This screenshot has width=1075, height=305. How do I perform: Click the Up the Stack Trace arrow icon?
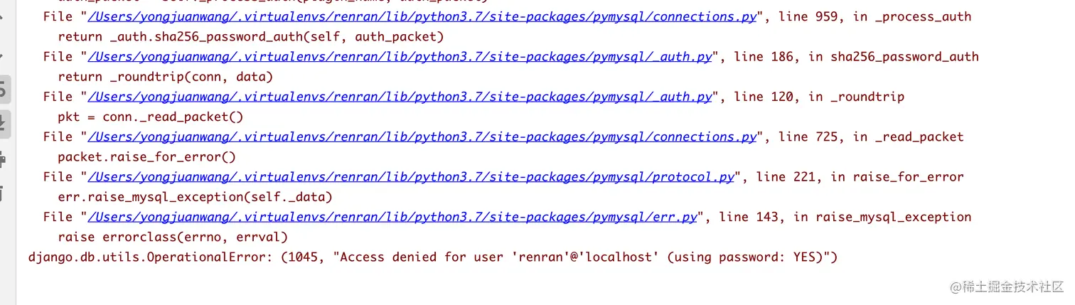[2, 16]
